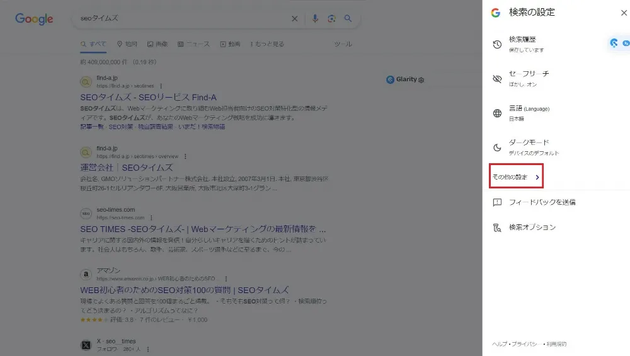Open Google Lens image search

(x=331, y=18)
